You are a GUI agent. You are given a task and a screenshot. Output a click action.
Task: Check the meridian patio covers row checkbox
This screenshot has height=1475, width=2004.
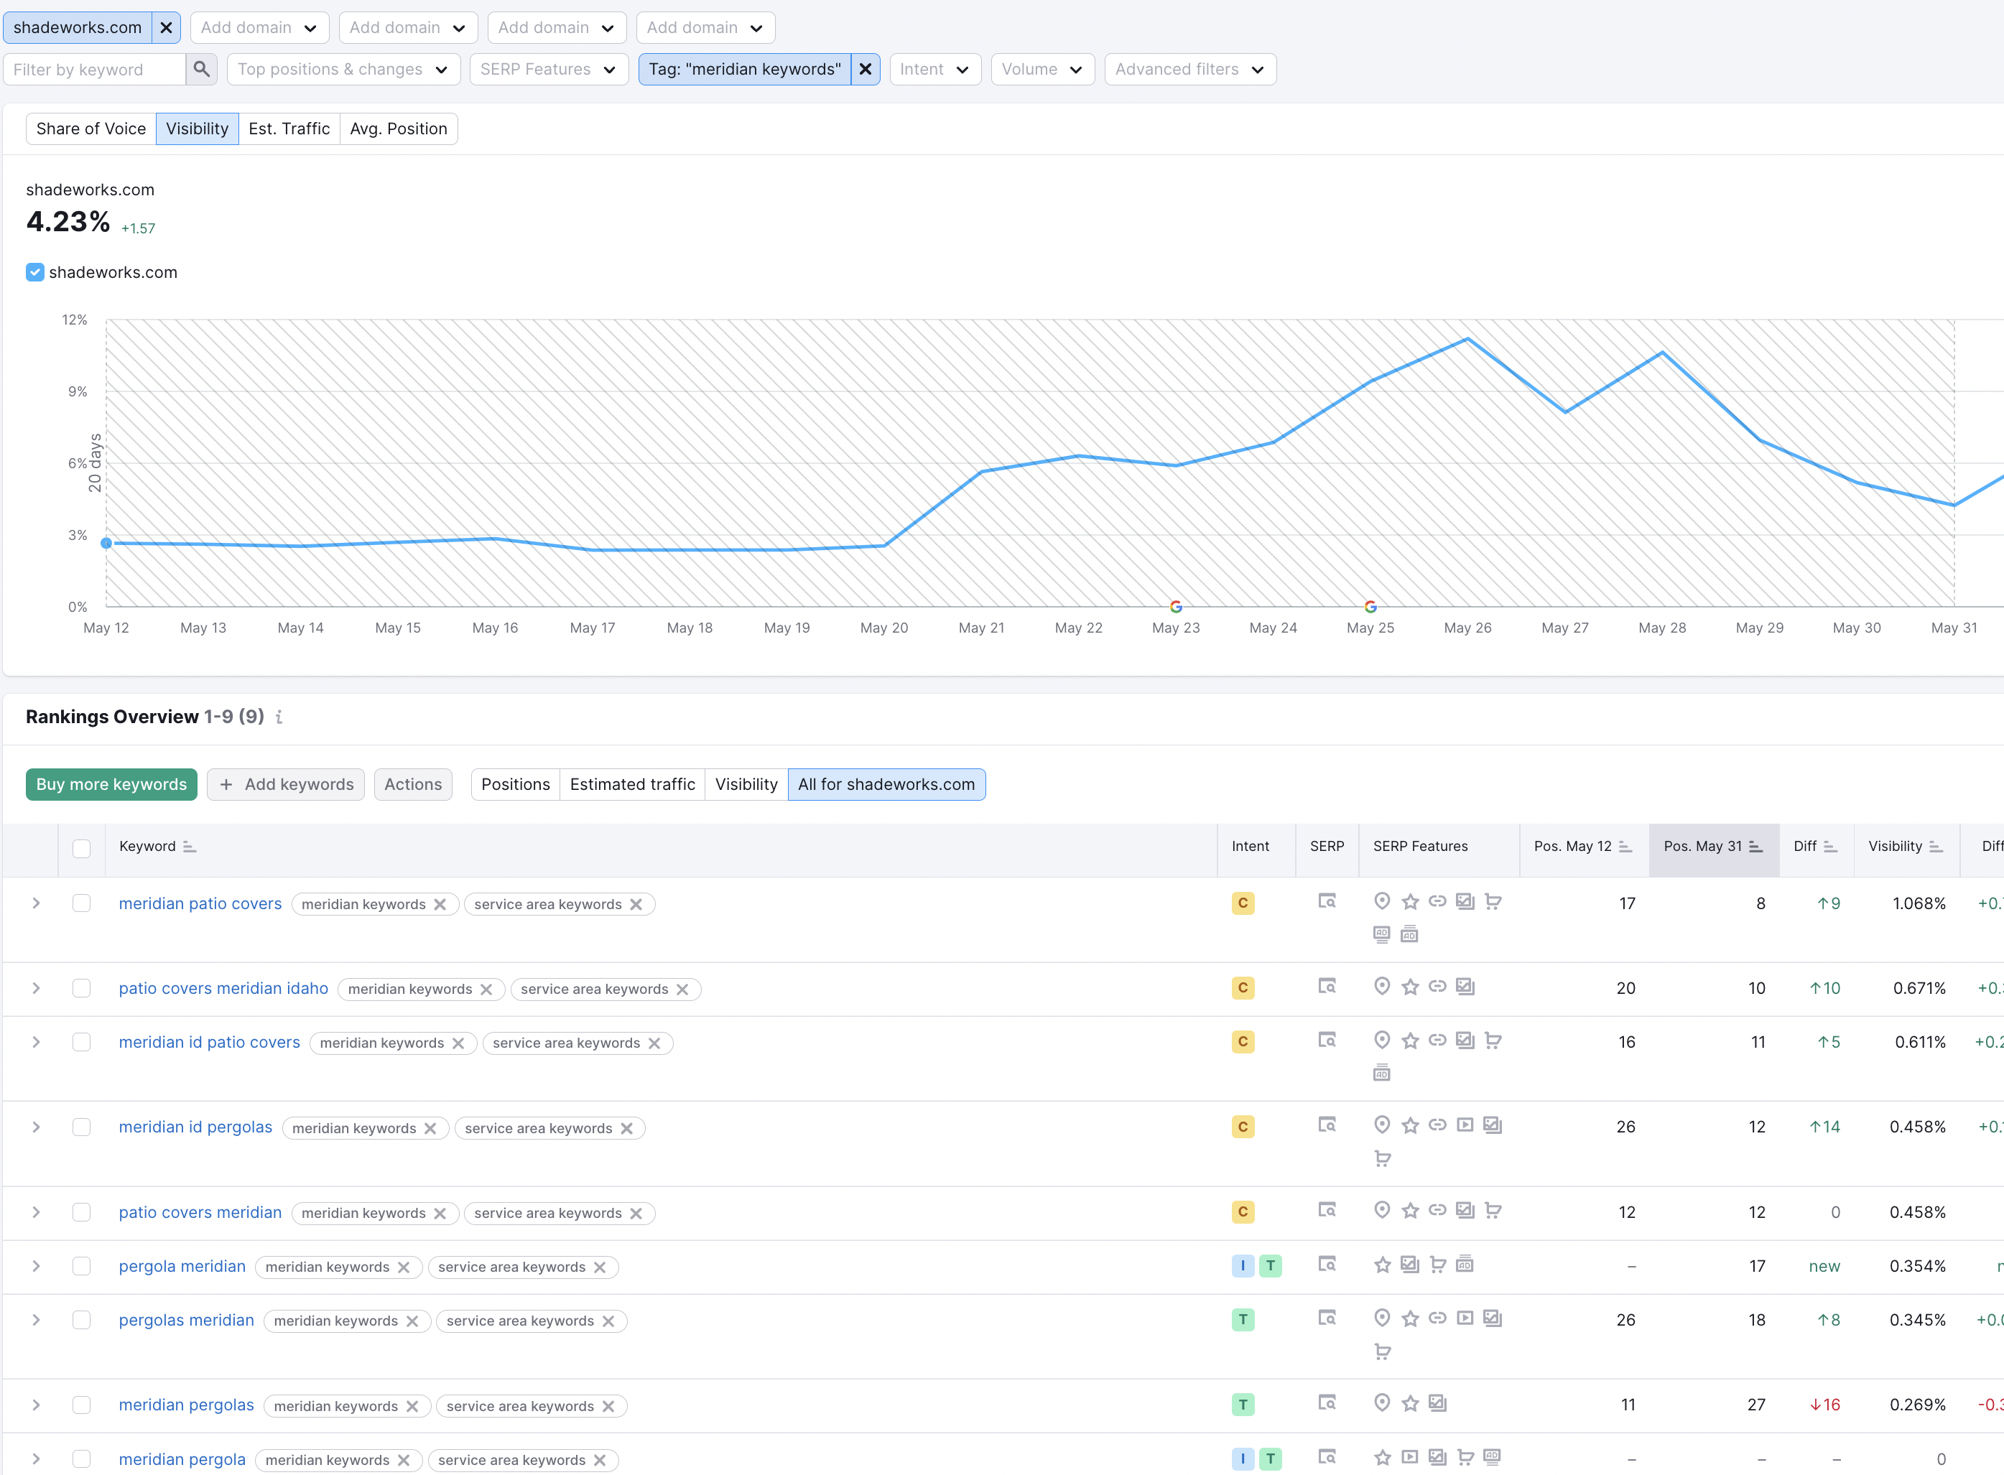pyautogui.click(x=81, y=903)
